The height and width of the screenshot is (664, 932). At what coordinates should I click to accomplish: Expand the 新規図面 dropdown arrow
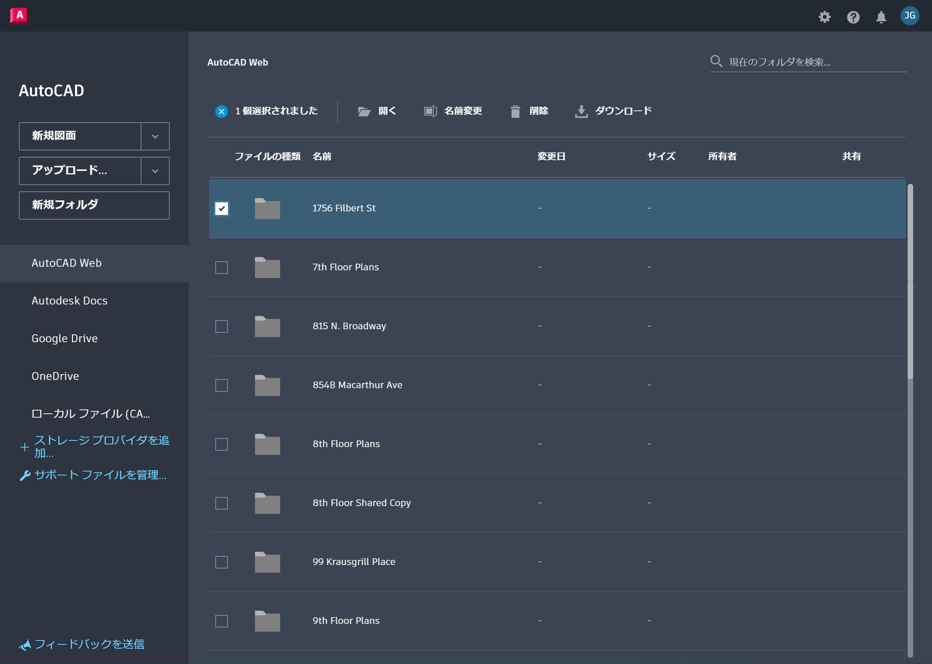tap(155, 136)
